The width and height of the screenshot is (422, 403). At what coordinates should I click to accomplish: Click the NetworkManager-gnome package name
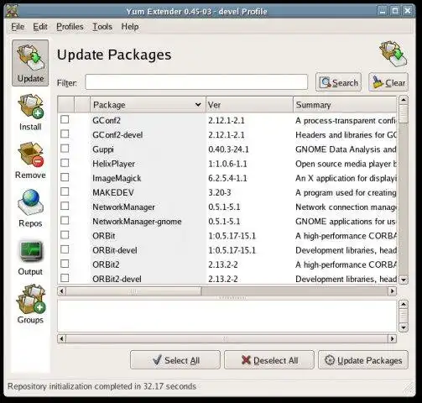[137, 222]
